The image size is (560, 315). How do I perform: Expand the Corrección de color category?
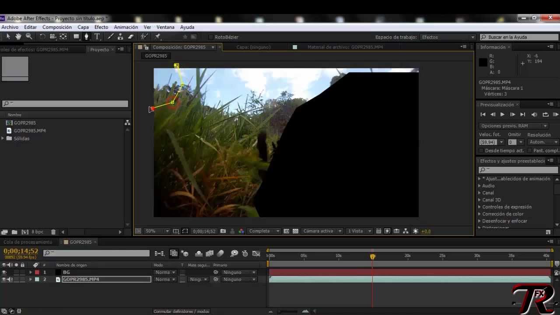(x=479, y=214)
